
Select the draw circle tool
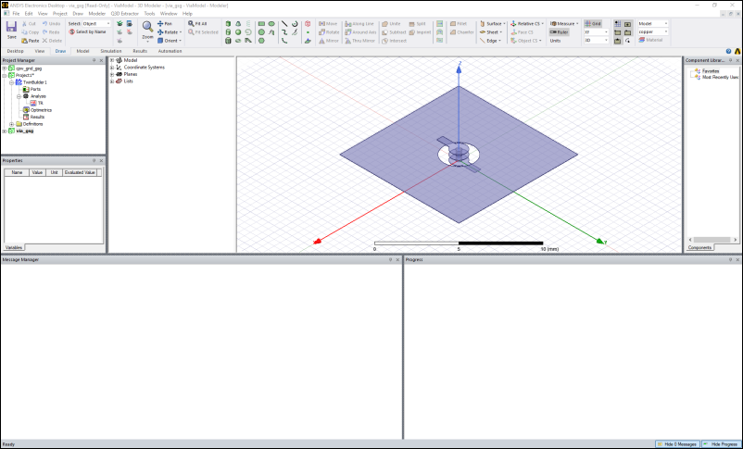tap(261, 32)
